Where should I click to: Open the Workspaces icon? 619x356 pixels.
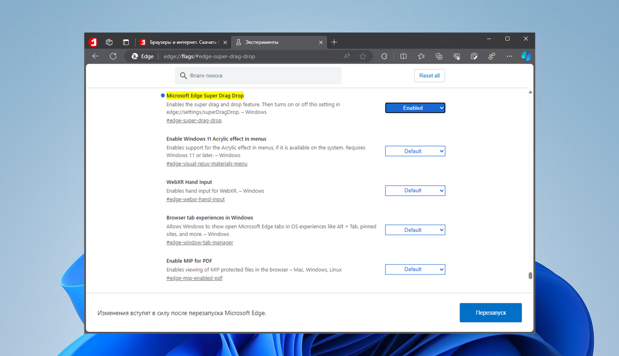point(109,42)
